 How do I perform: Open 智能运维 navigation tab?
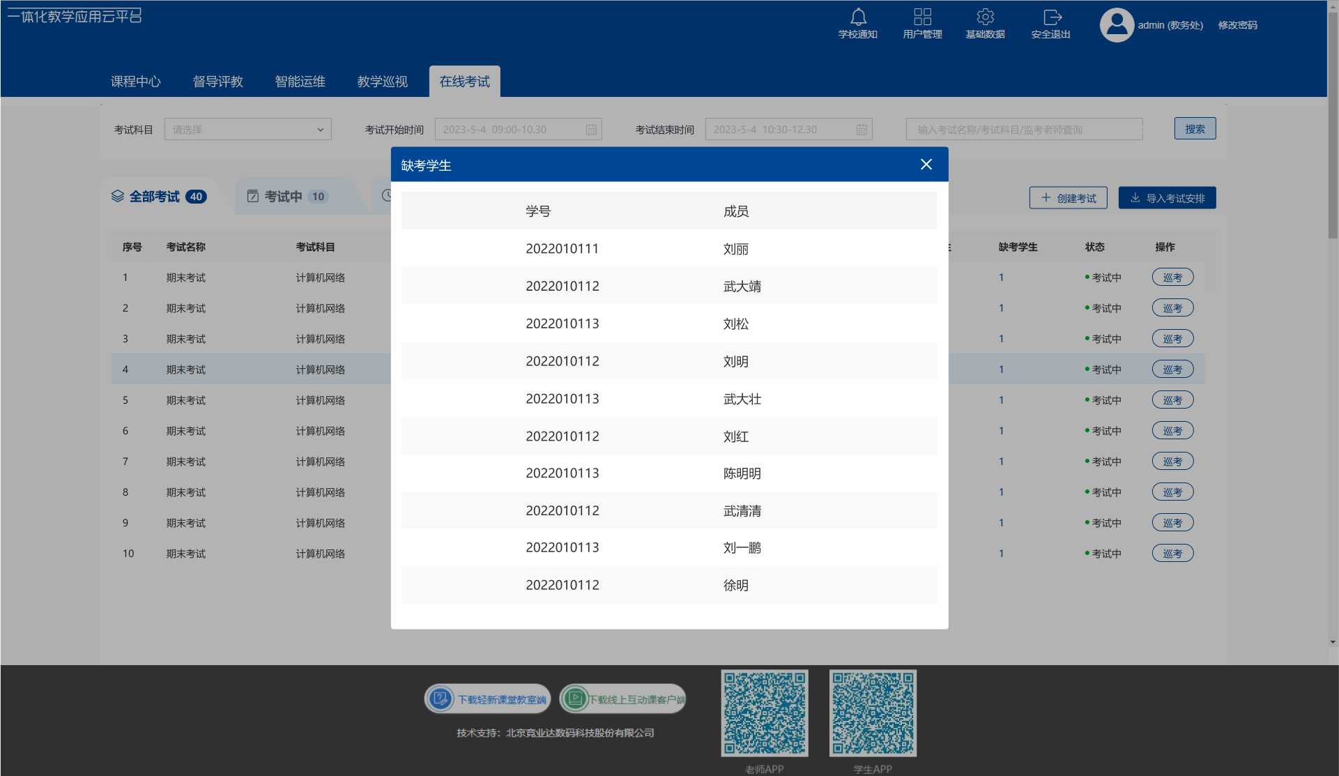(300, 82)
